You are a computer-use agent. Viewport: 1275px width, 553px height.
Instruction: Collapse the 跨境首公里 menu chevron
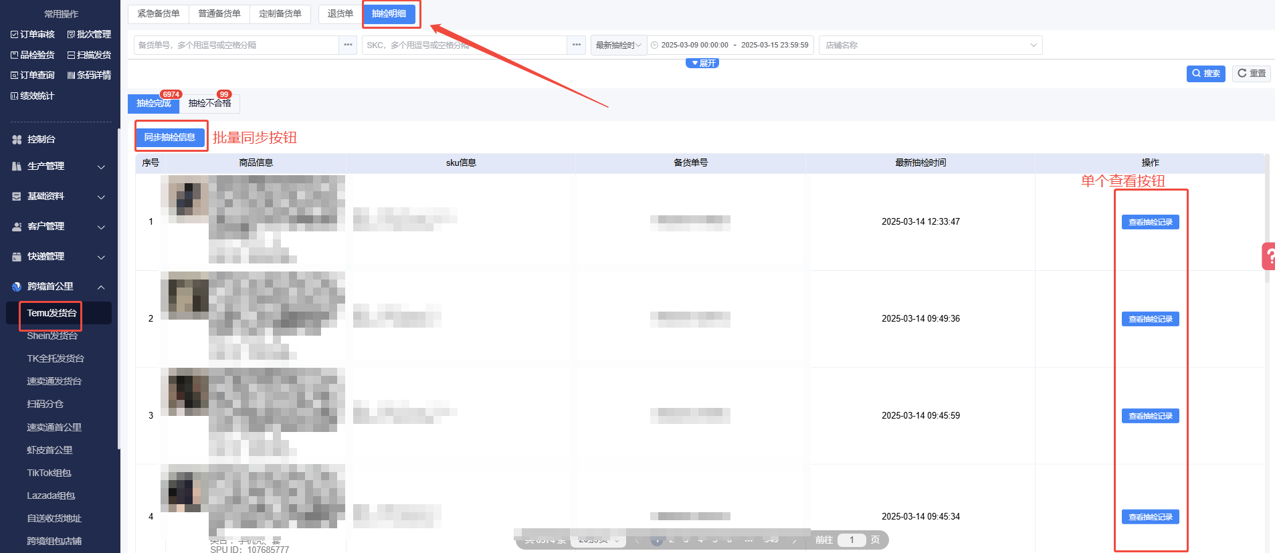coord(102,288)
